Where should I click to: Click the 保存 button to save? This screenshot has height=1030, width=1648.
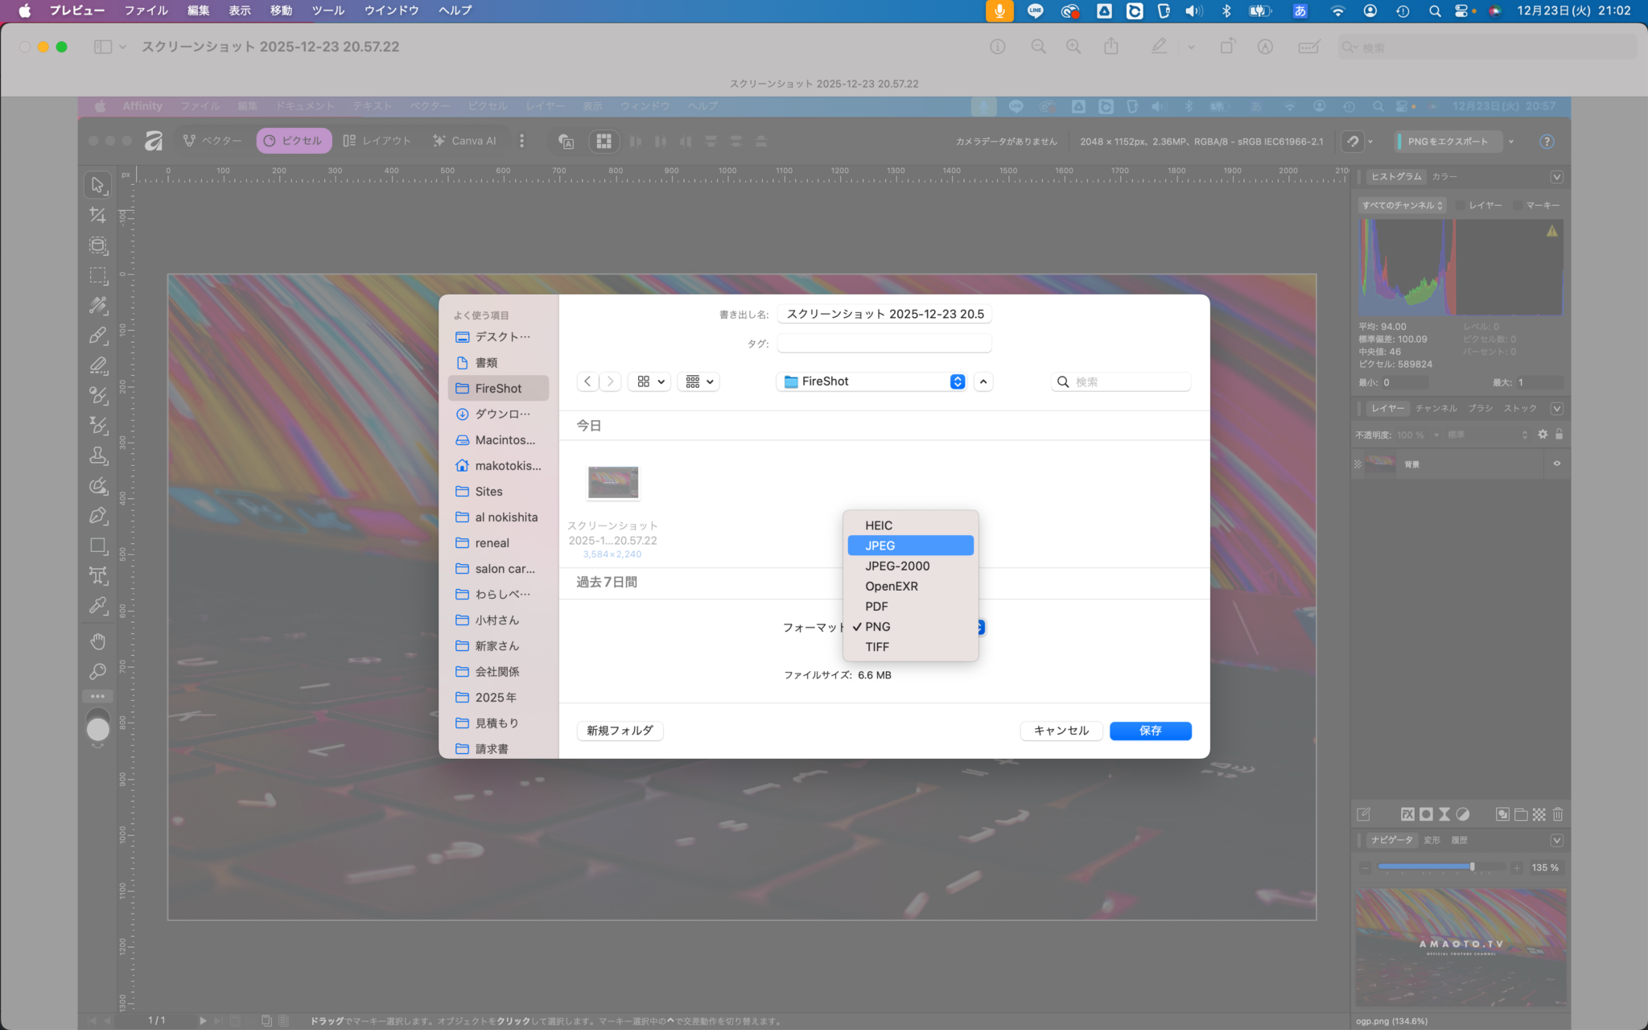coord(1150,731)
